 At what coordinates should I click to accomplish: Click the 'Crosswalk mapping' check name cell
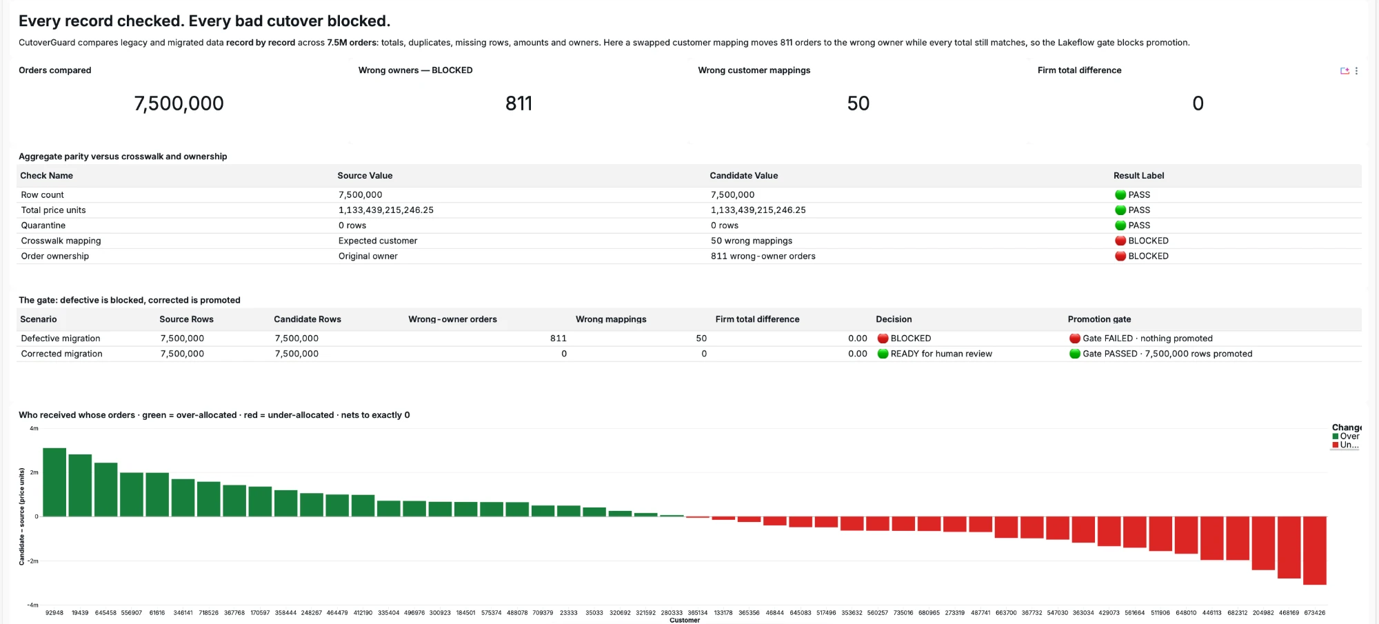pos(61,241)
